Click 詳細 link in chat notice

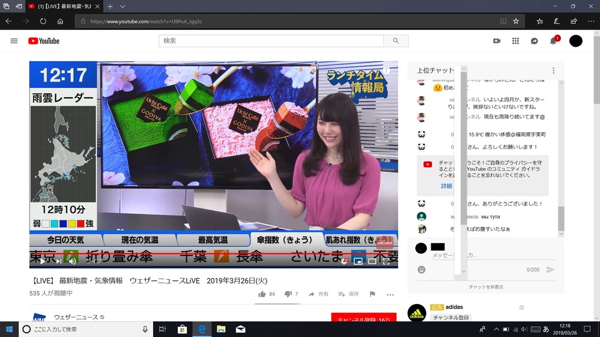point(446,186)
